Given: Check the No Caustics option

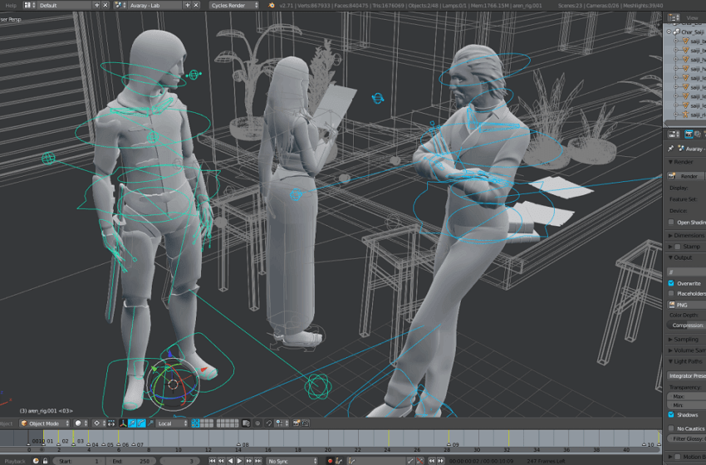Looking at the screenshot, I should pos(671,428).
